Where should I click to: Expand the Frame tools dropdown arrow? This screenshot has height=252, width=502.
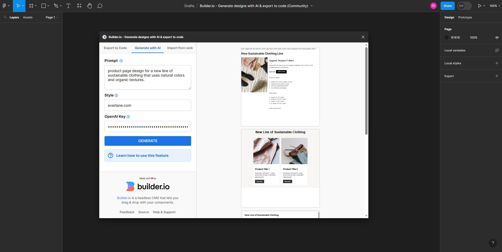pos(36,6)
